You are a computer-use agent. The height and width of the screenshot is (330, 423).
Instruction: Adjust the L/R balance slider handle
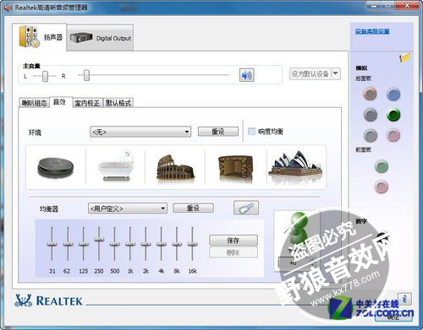coord(45,76)
